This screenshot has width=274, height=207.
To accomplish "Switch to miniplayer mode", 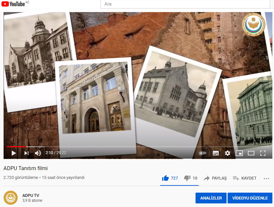I will pyautogui.click(x=239, y=153).
